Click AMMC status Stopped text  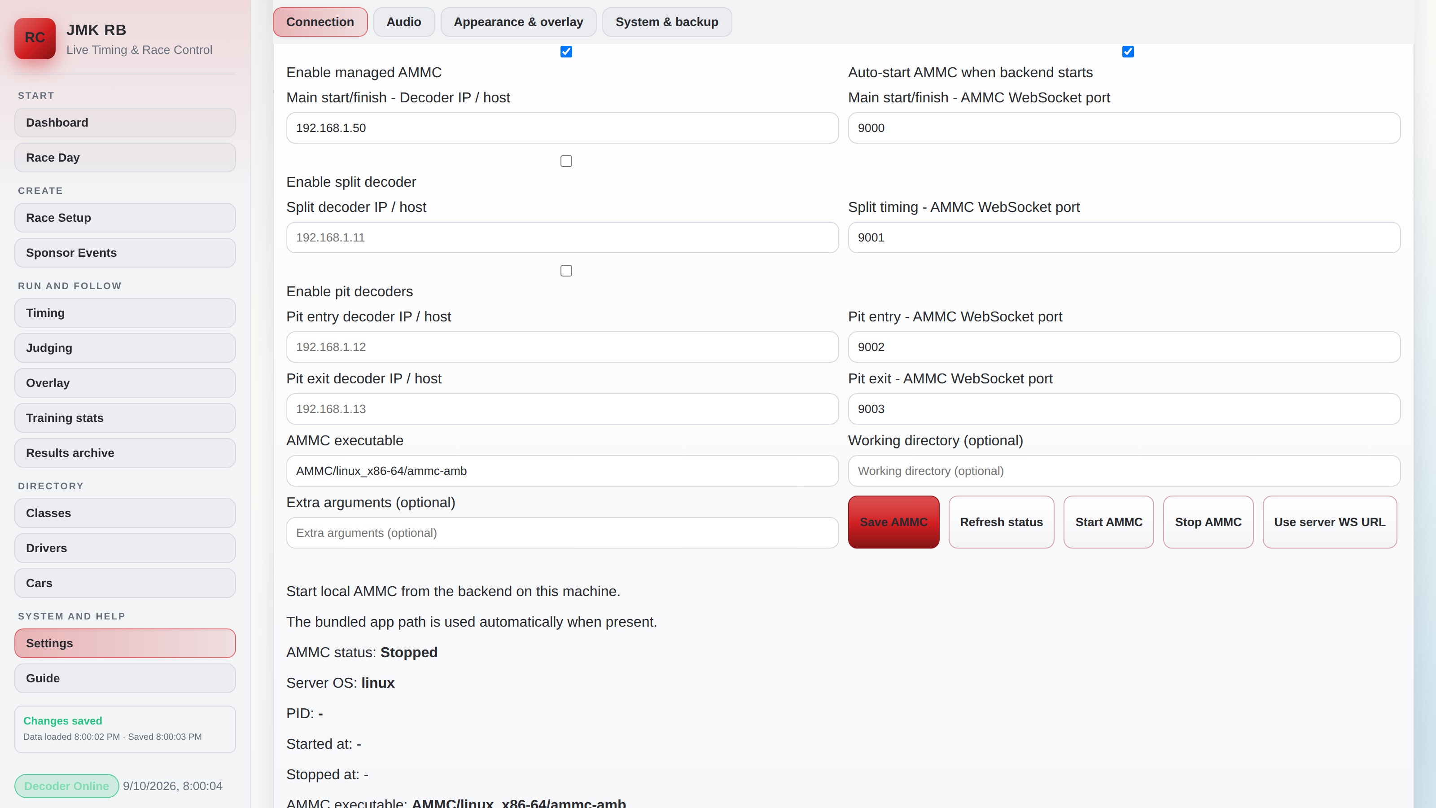[x=362, y=653]
